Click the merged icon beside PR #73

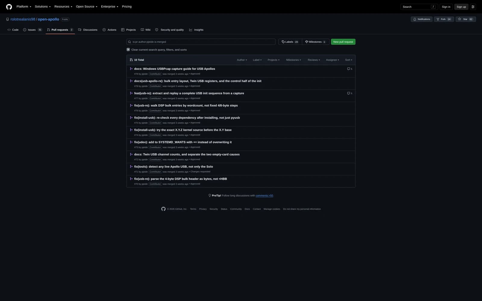[x=131, y=142]
